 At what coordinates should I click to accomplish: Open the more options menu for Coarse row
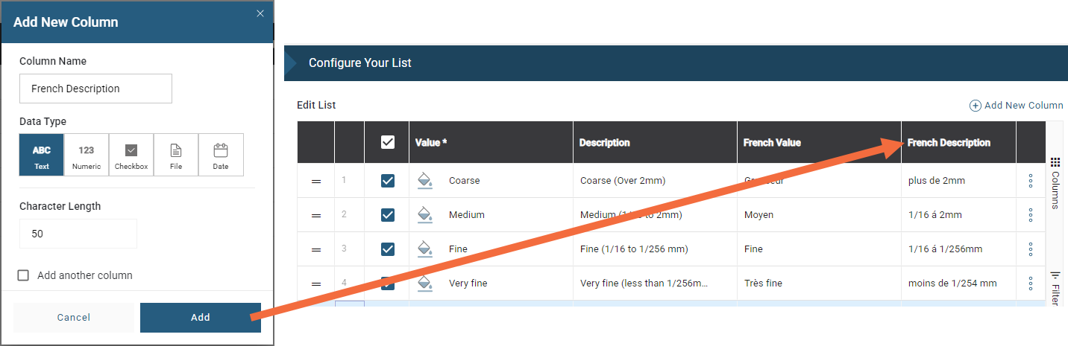tap(1031, 181)
